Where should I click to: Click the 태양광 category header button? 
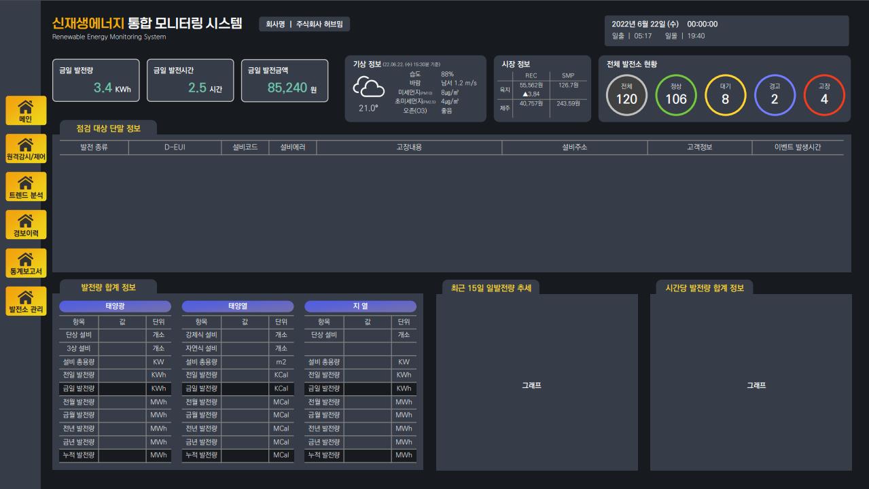point(115,306)
